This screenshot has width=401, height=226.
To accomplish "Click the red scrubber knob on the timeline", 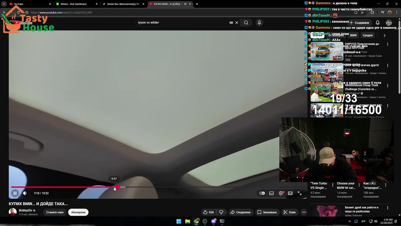I will click(117, 187).
